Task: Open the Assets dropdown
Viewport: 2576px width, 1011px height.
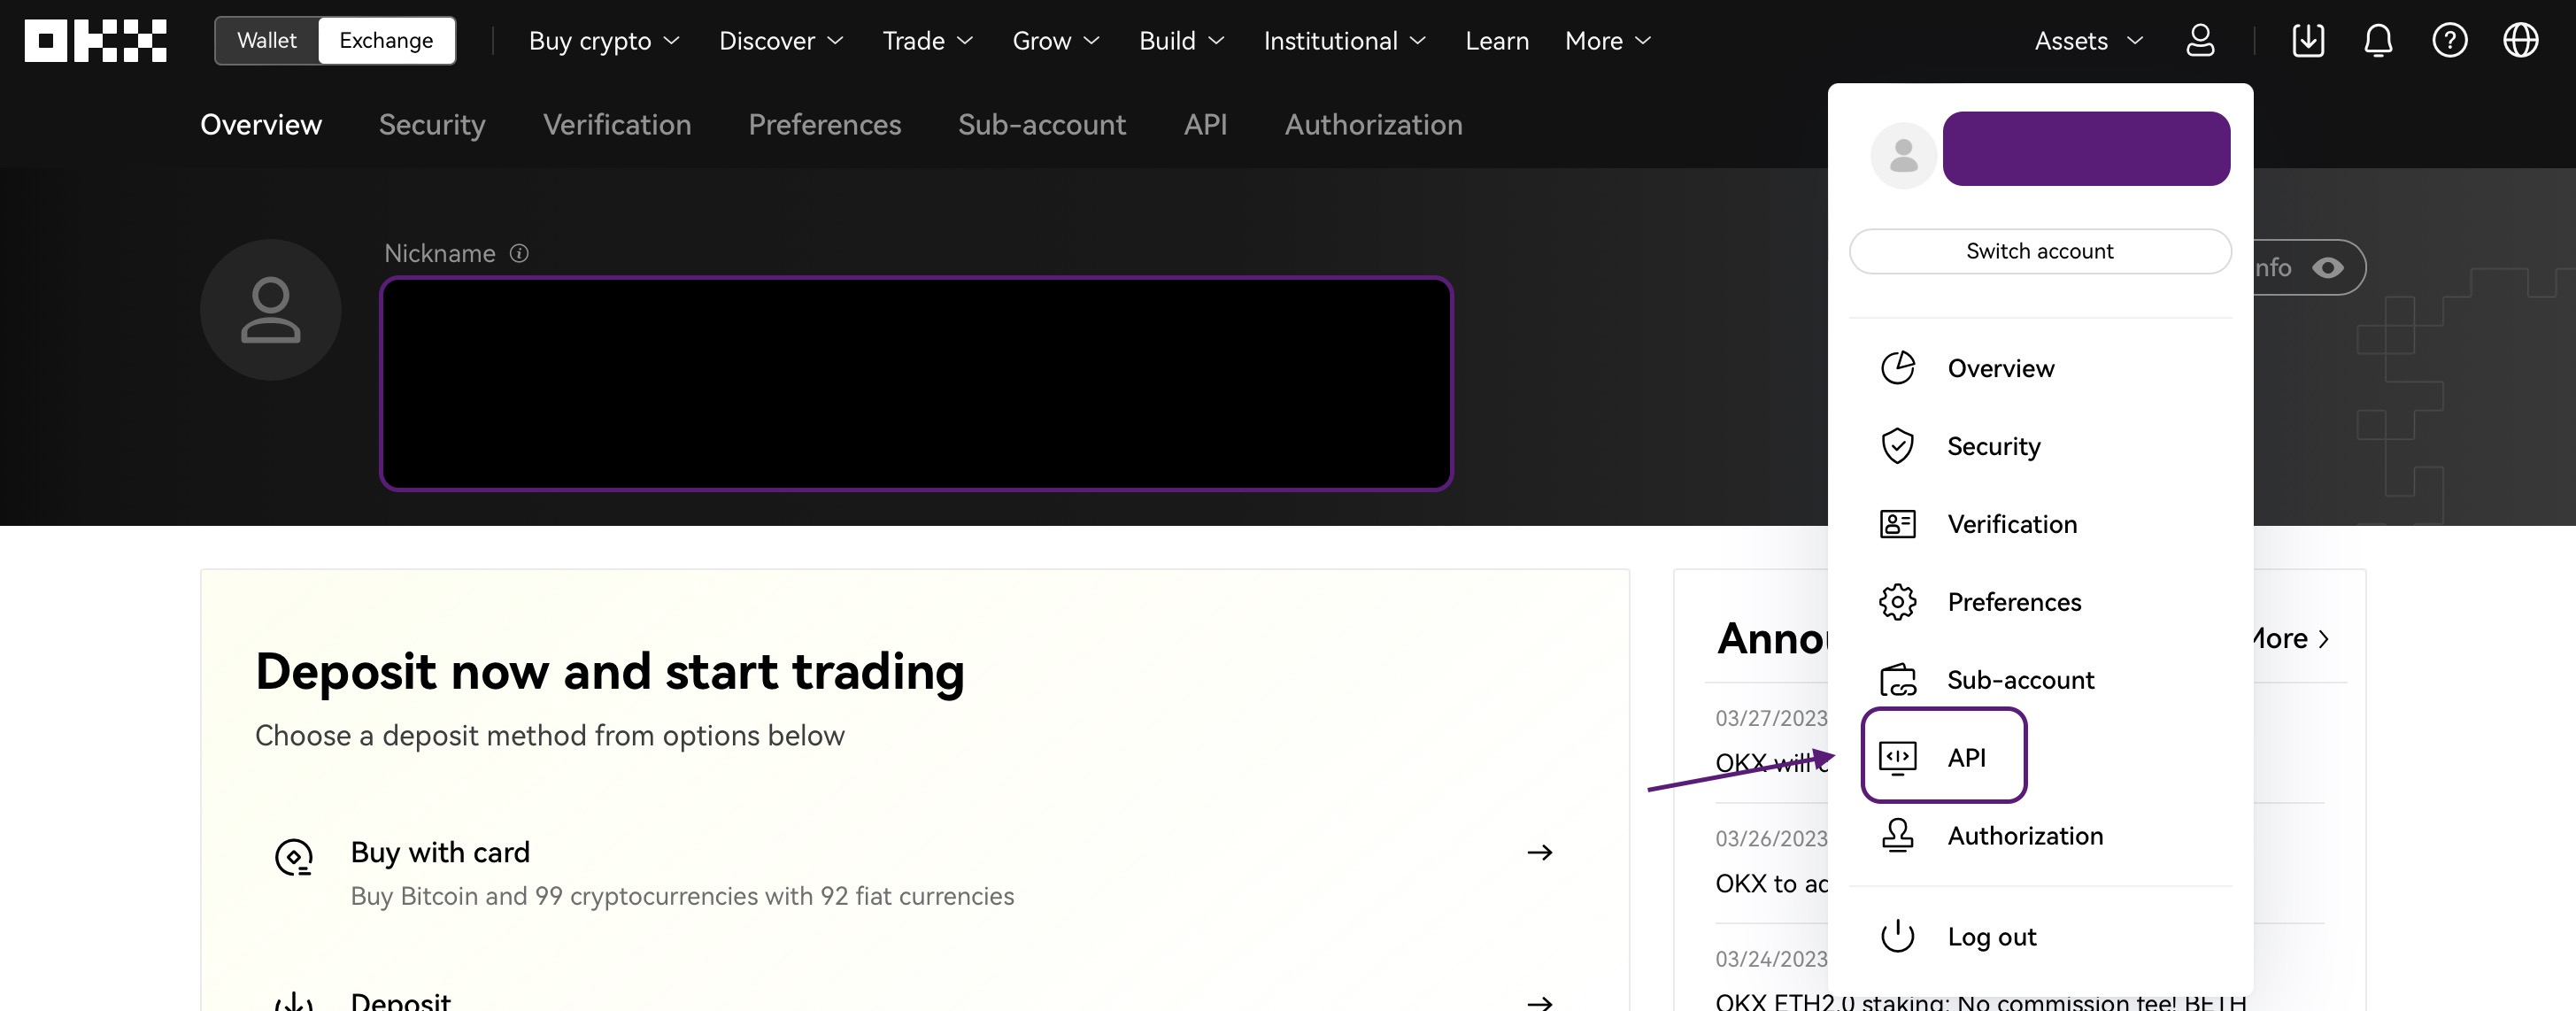Action: click(x=2088, y=41)
